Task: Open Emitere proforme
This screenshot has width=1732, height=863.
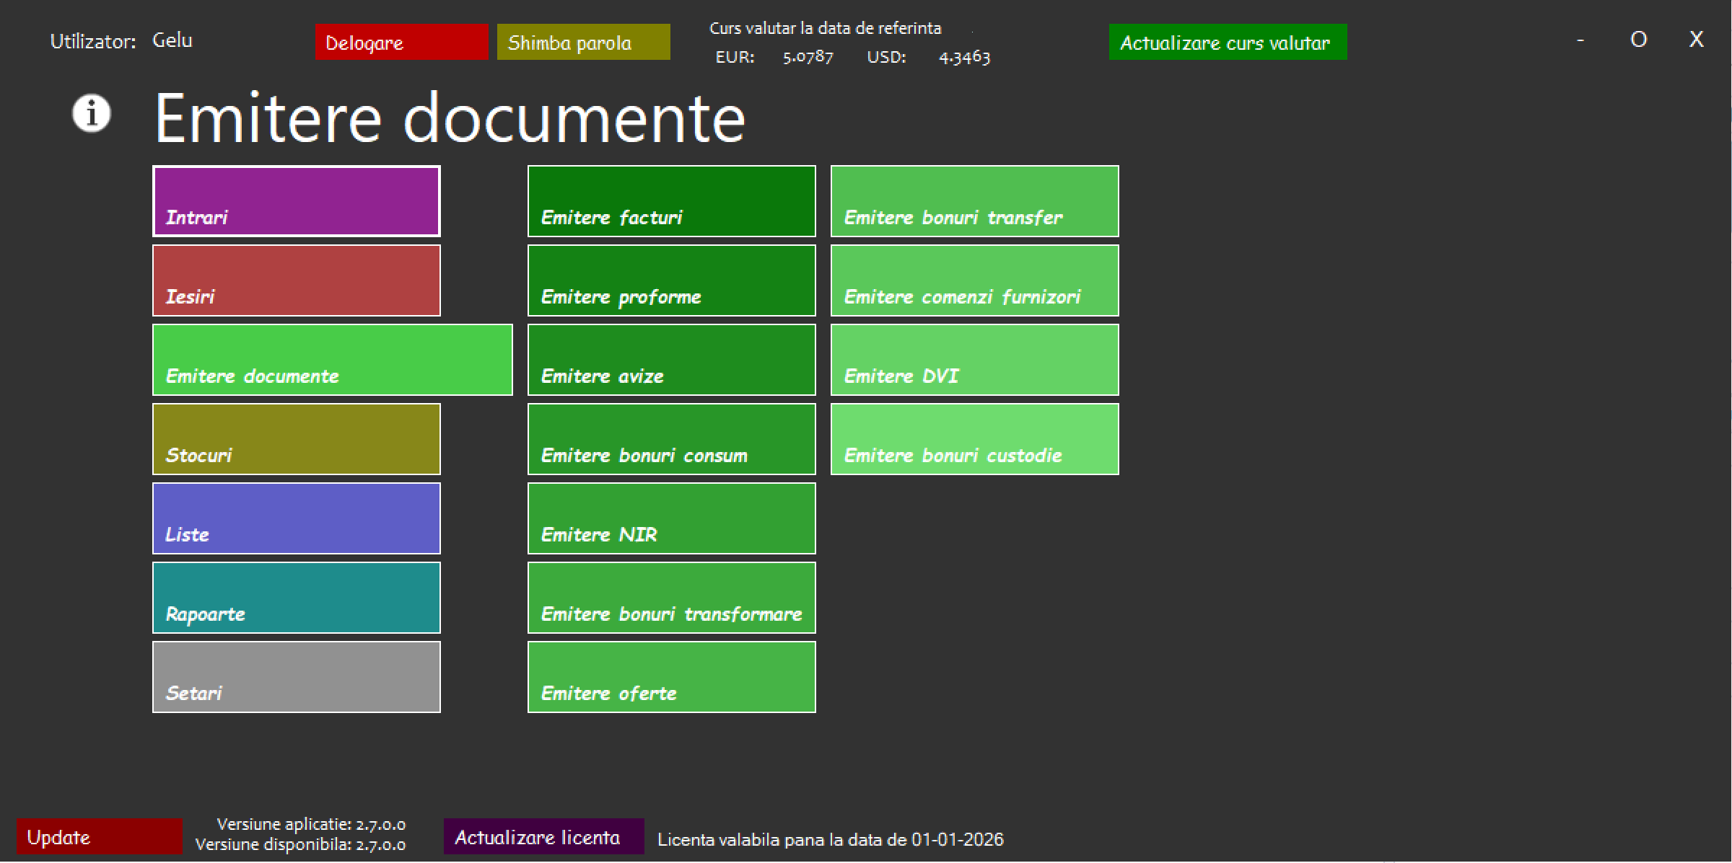Action: [x=670, y=280]
